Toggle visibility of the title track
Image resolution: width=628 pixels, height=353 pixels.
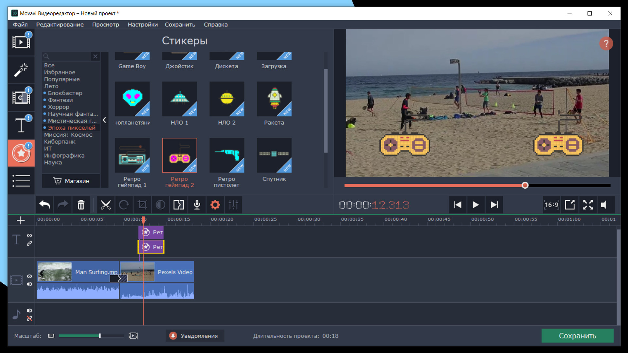click(29, 235)
